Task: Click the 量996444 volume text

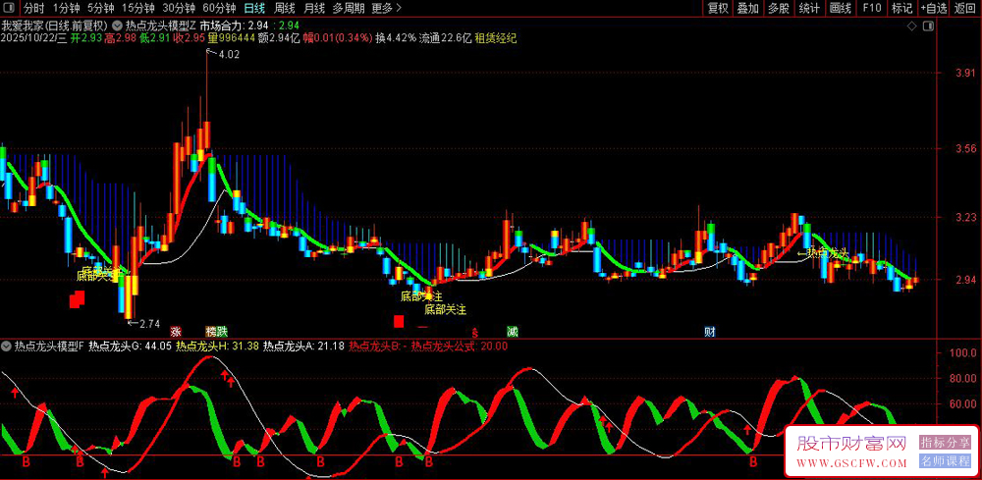Action: click(x=232, y=37)
